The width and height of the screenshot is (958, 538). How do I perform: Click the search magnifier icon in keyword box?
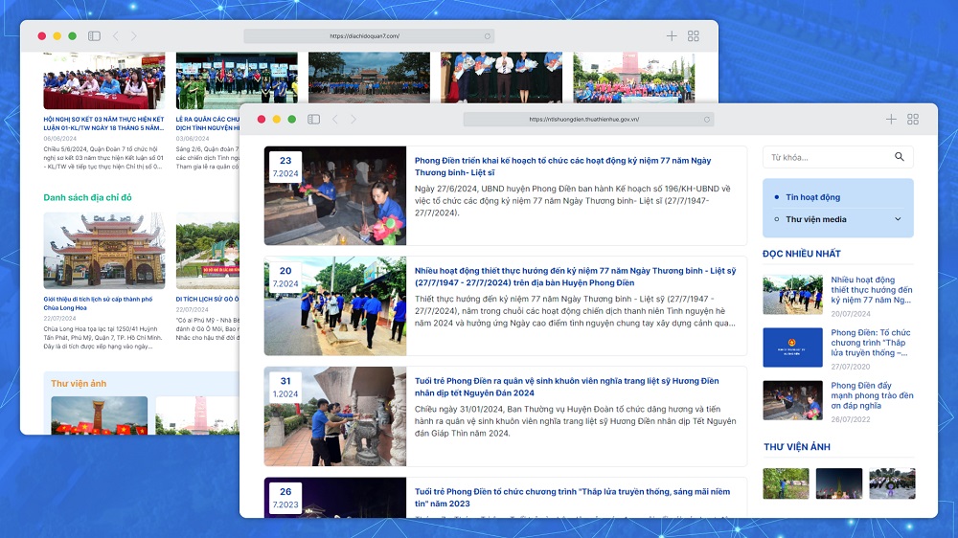tap(899, 157)
